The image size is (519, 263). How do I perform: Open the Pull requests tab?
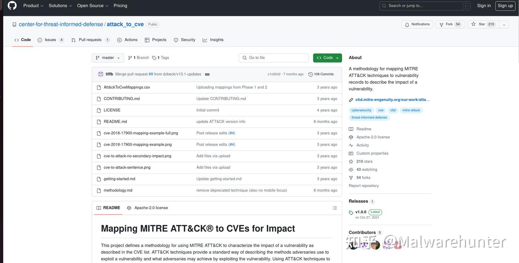(x=90, y=40)
